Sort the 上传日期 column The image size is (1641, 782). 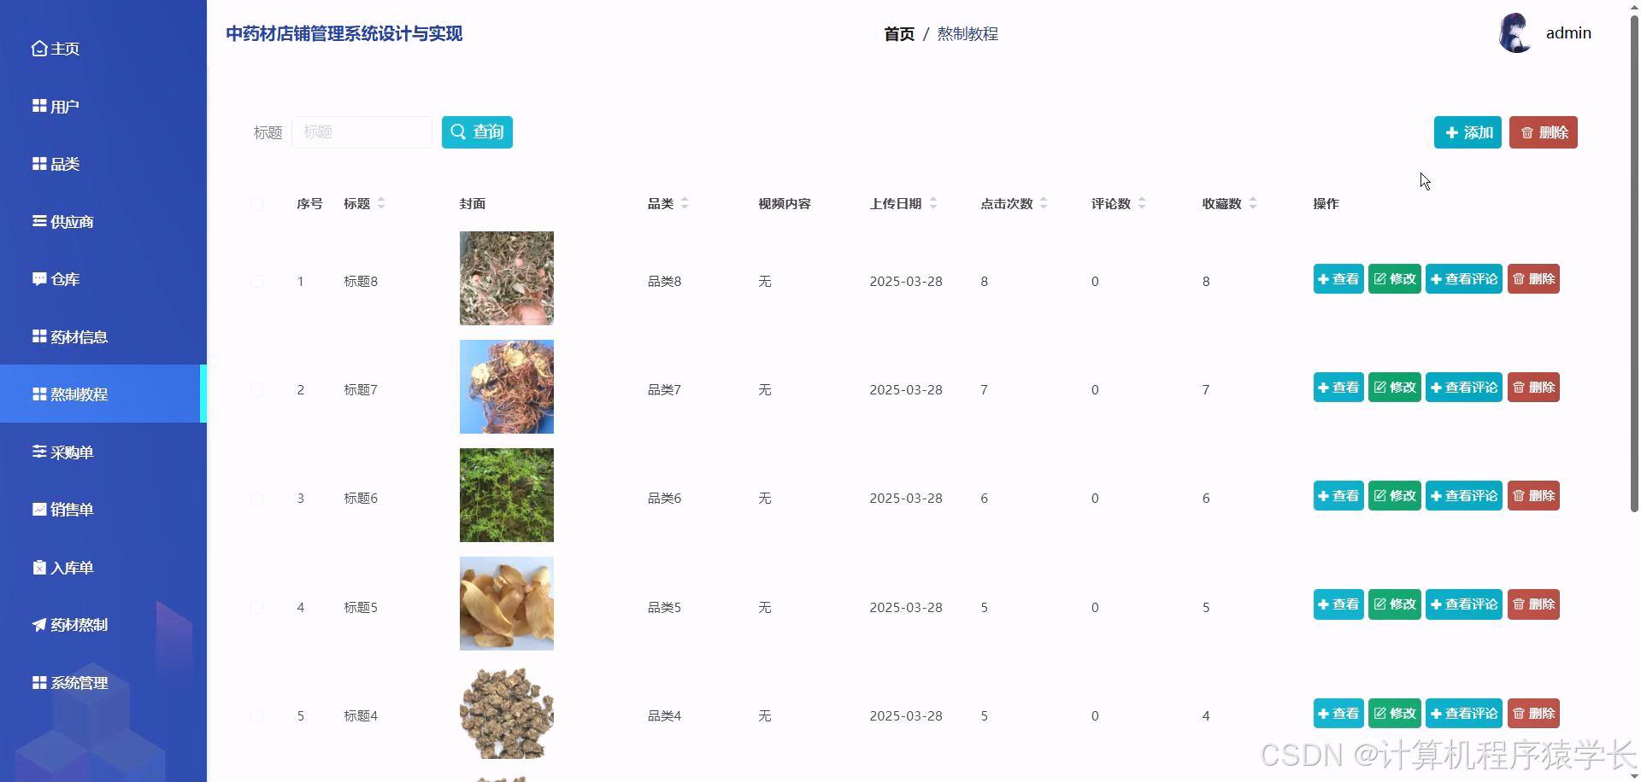(x=933, y=203)
